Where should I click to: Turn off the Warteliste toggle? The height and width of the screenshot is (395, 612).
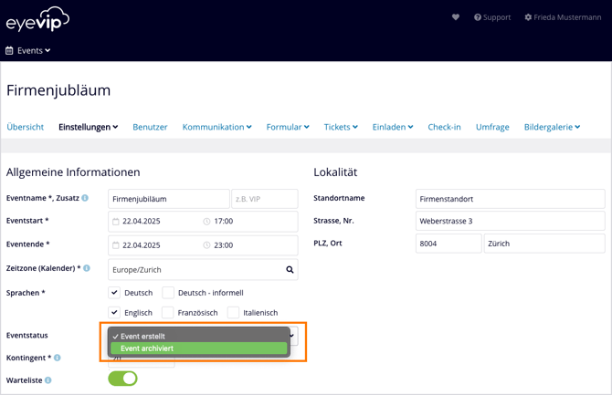pyautogui.click(x=123, y=379)
